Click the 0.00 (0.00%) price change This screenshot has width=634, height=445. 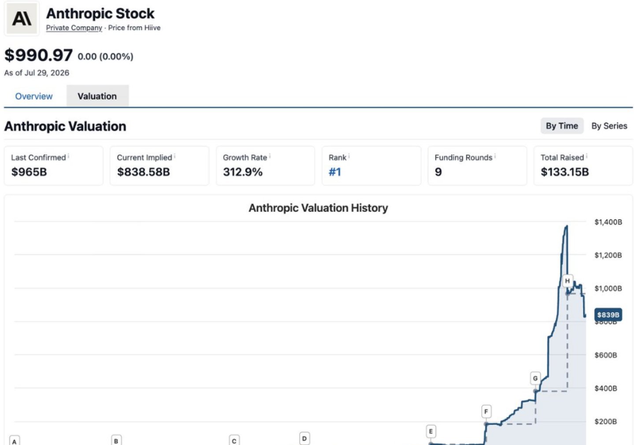click(x=105, y=56)
